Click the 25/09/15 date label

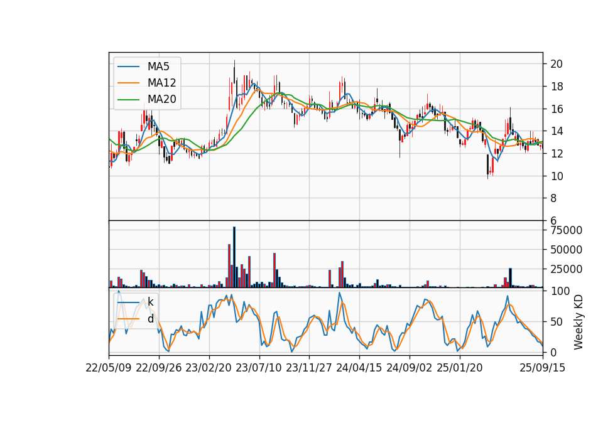[x=543, y=368]
